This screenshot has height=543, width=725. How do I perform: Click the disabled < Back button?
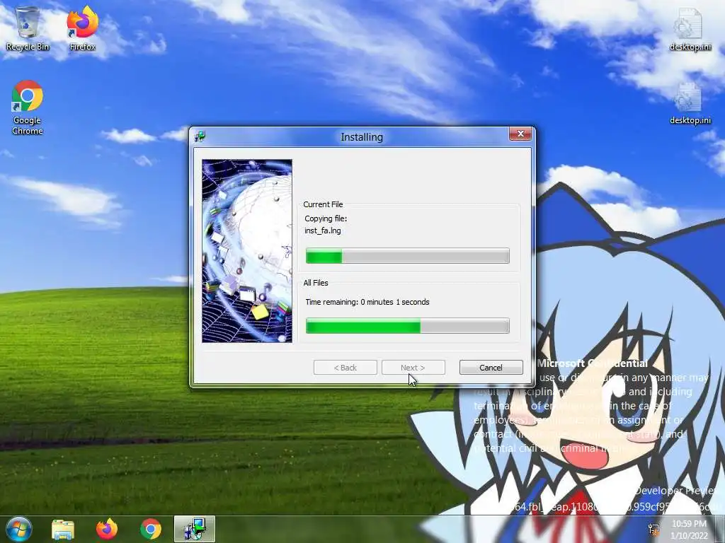[346, 368]
